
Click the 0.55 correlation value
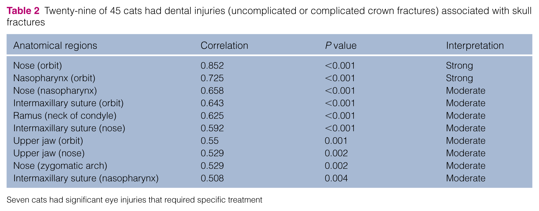tap(210, 141)
